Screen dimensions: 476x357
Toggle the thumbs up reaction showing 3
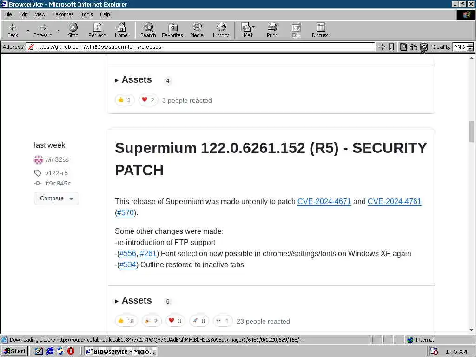click(125, 100)
